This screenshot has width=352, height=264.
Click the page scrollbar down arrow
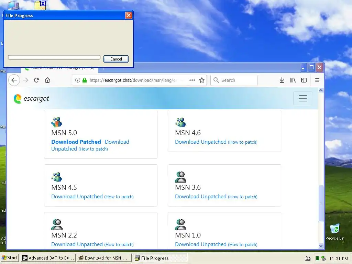(321, 246)
